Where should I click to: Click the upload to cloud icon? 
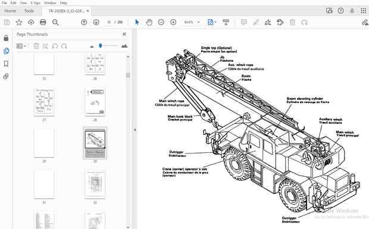(31, 23)
